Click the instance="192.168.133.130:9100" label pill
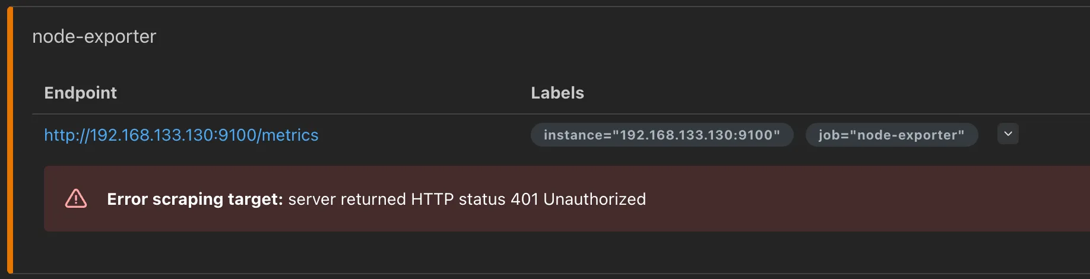The width and height of the screenshot is (1090, 279). tap(661, 135)
